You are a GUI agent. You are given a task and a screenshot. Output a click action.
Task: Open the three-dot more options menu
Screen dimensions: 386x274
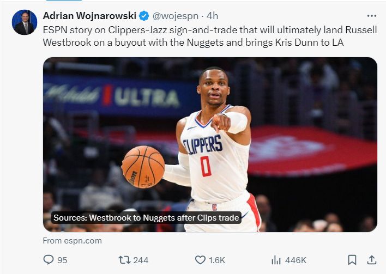point(371,16)
